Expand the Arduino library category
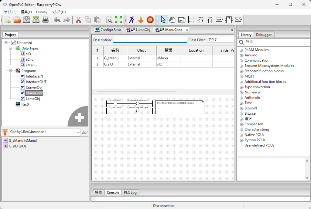 click(x=241, y=56)
